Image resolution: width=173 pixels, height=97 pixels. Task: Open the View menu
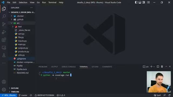point(32,2)
